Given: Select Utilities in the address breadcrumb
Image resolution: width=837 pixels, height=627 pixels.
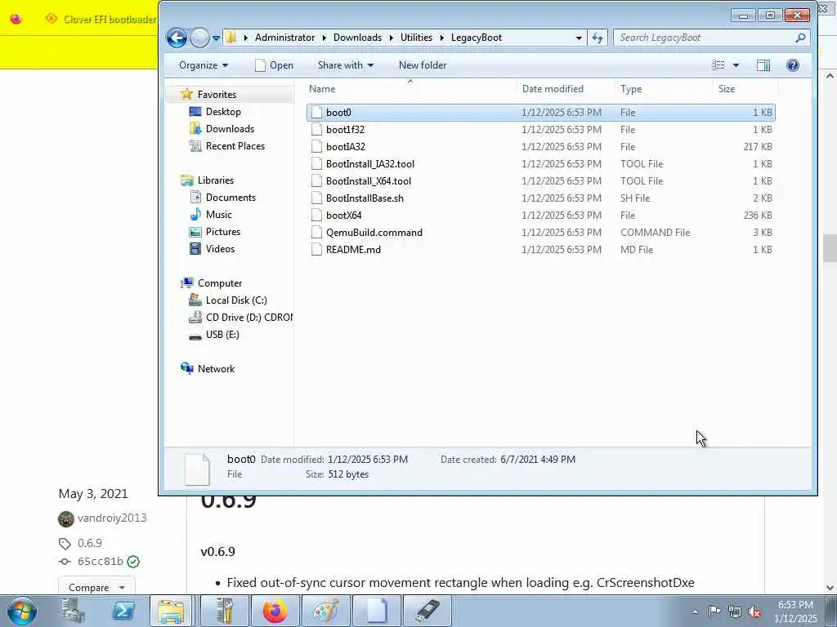Looking at the screenshot, I should tap(416, 38).
